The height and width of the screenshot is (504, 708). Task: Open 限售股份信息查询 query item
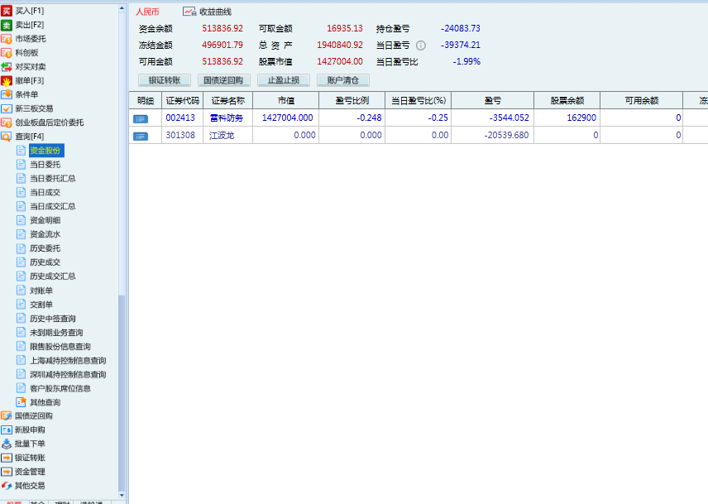[x=60, y=347]
